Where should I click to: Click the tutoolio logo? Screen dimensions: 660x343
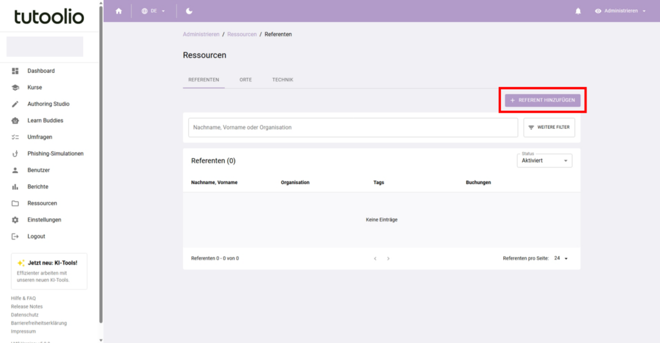49,16
